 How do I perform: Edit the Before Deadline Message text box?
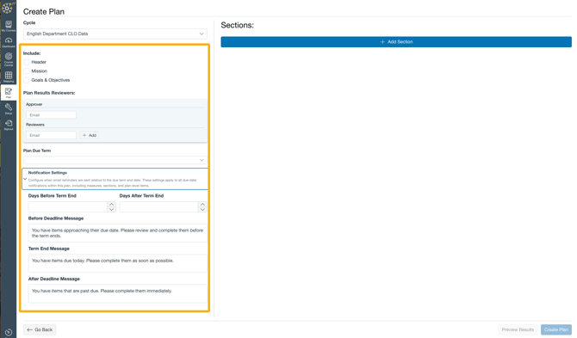click(x=118, y=233)
